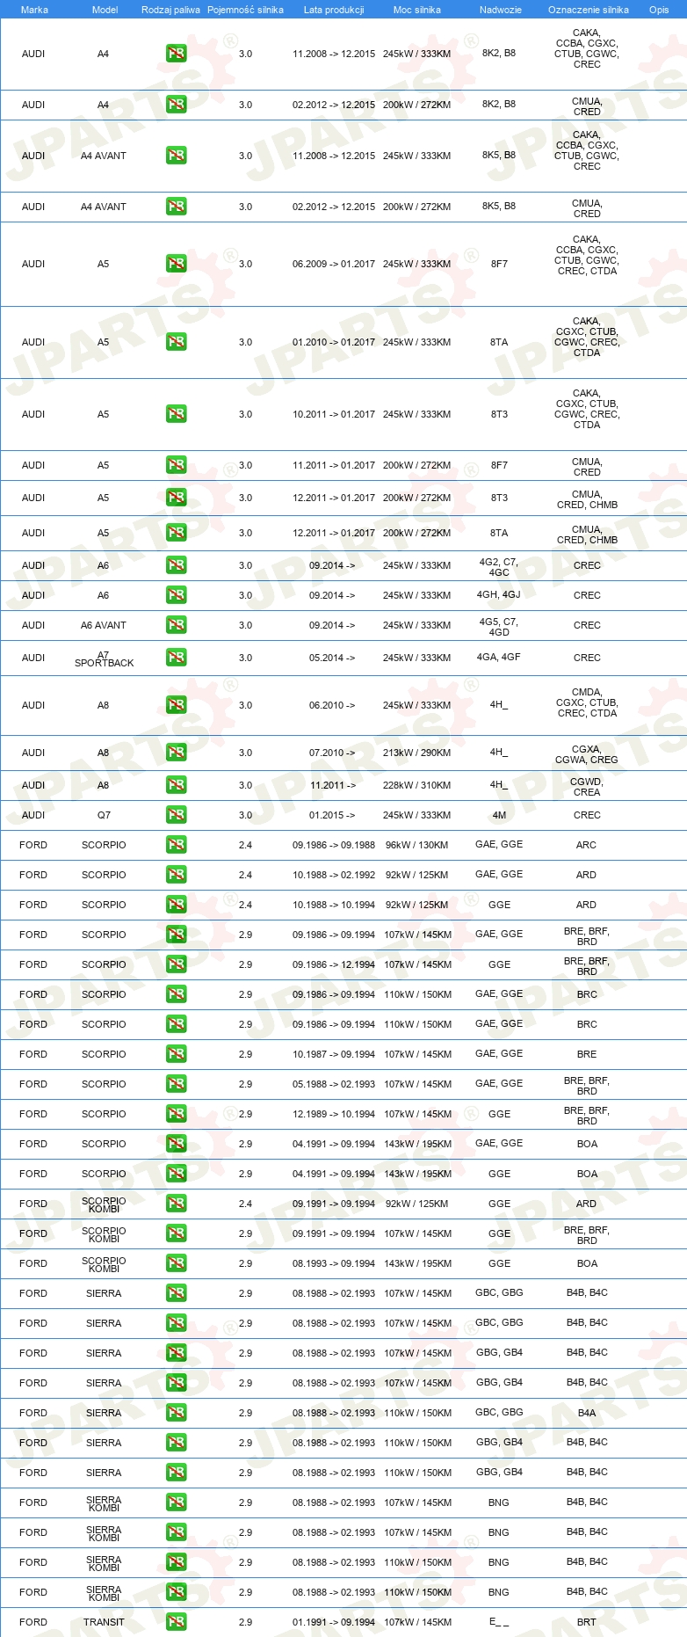Click the CGWD, CREA engine code cell
687x1637 pixels.
point(587,787)
